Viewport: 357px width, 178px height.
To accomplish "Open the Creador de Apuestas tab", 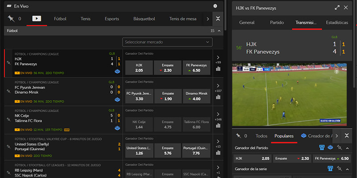I will [x=317, y=136].
